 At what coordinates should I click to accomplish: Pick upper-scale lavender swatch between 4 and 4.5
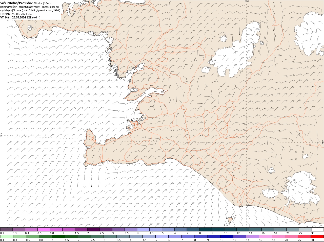(143, 229)
